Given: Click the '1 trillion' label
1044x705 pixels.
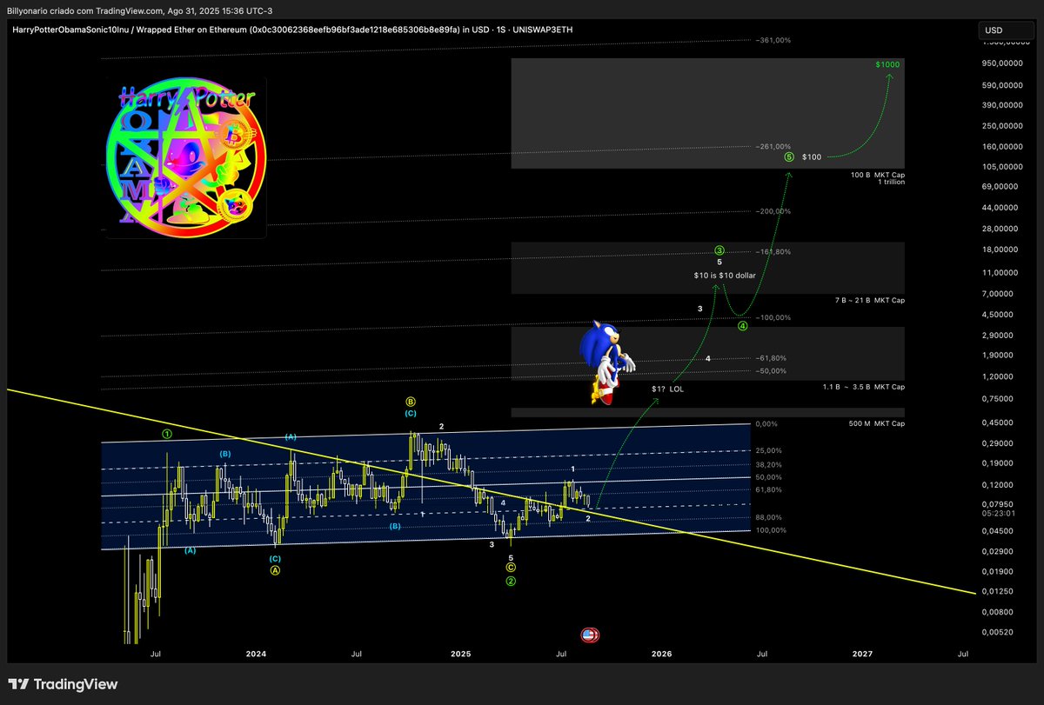Looking at the screenshot, I should click(x=891, y=182).
